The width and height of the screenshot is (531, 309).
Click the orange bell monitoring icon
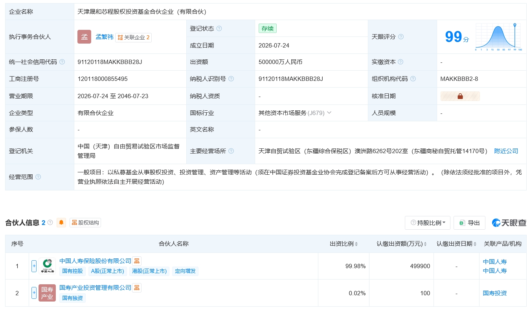pyautogui.click(x=61, y=223)
